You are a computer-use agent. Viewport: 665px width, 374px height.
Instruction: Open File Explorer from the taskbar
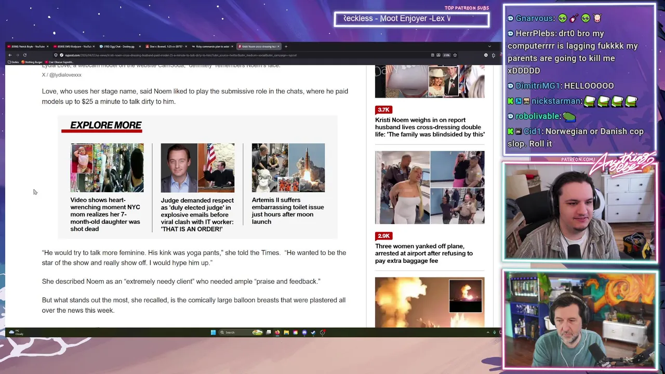286,332
